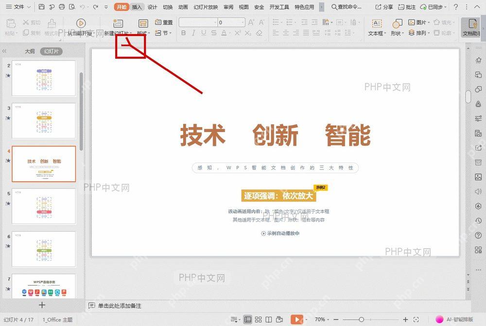Viewport: 486px width, 326px height.
Task: Click the 形状 shapes icon
Action: point(397,23)
